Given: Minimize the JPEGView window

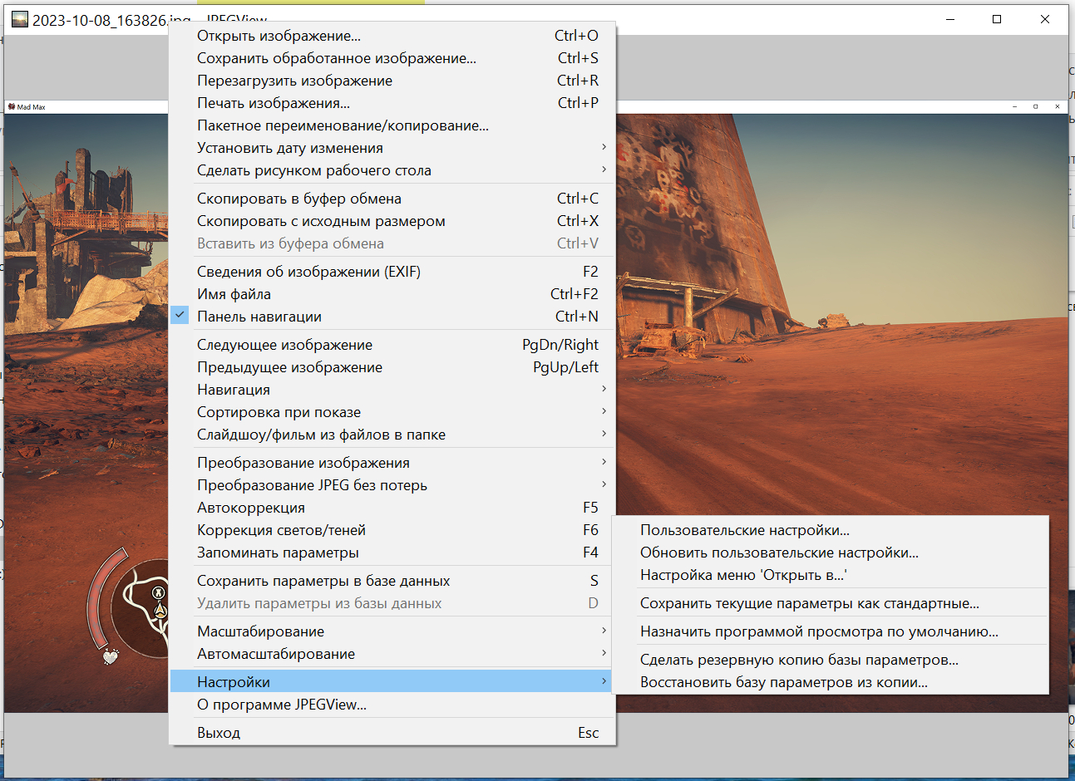Looking at the screenshot, I should 950,19.
